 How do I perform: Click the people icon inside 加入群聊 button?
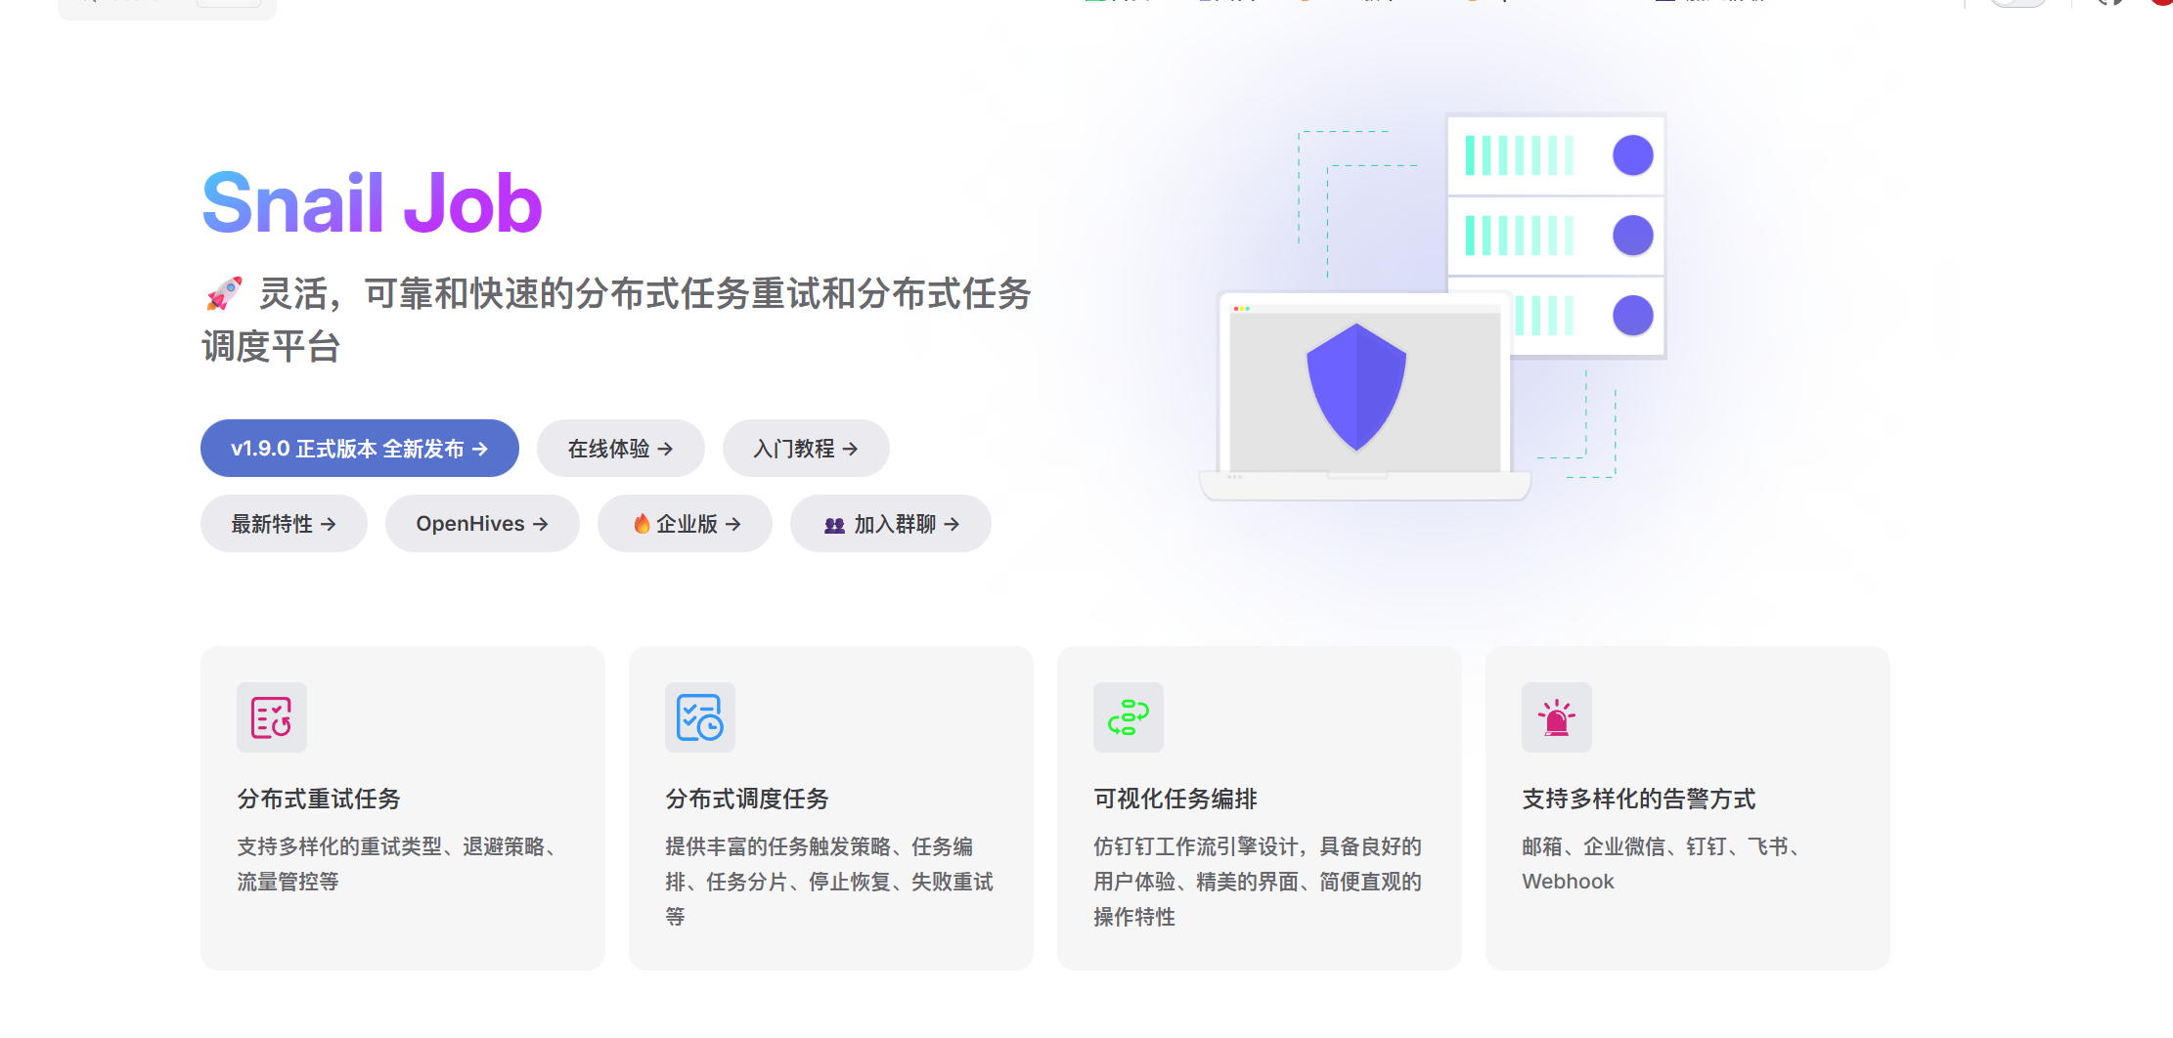833,525
